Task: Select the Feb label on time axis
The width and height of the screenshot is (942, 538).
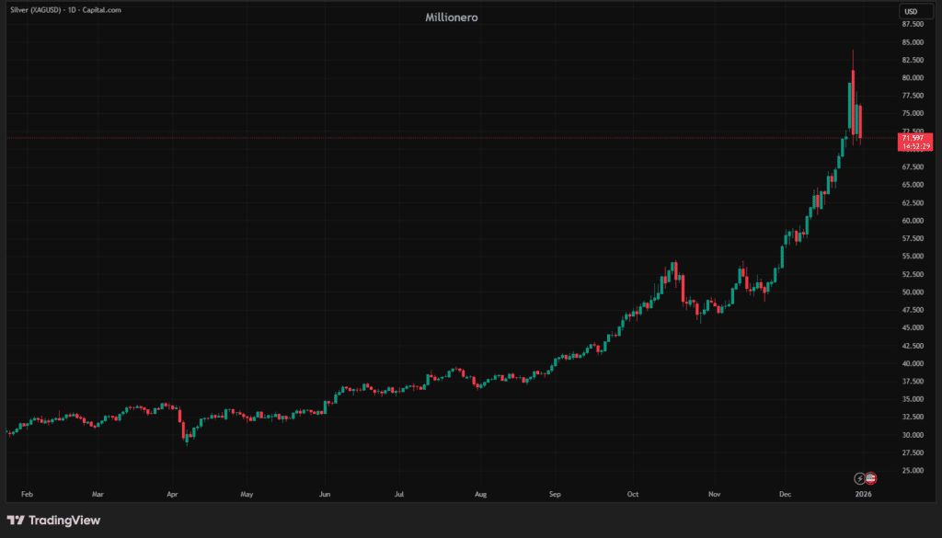Action: 28,493
